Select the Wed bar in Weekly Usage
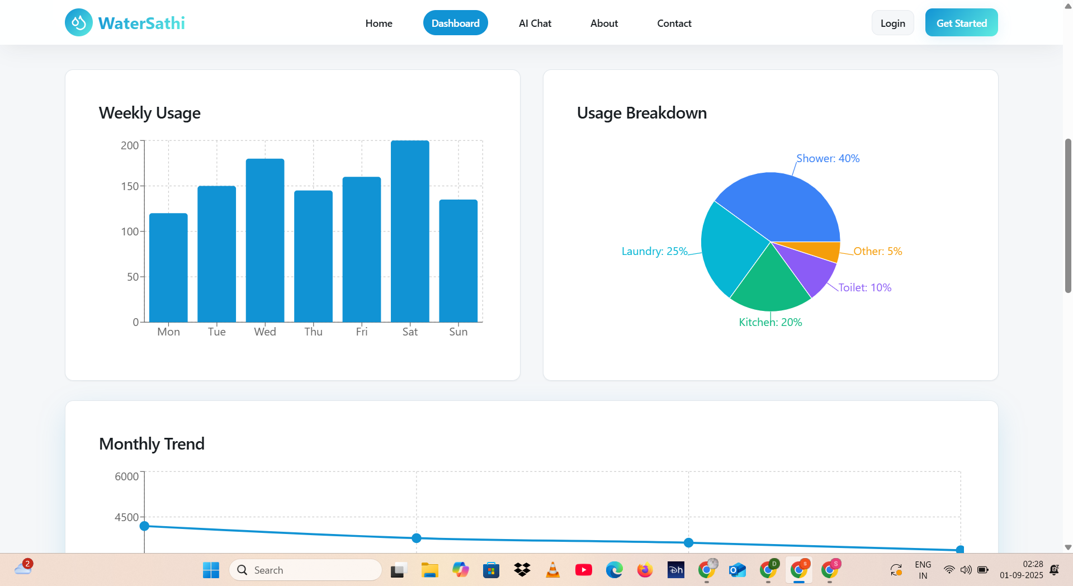This screenshot has height=586, width=1073. [265, 240]
